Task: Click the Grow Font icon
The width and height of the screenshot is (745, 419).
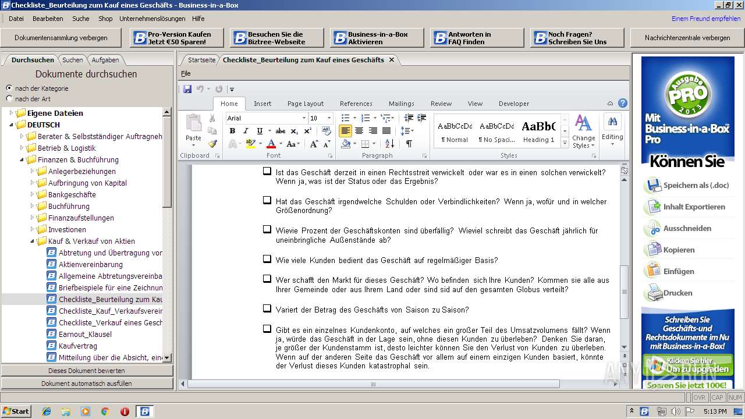Action: 314,144
